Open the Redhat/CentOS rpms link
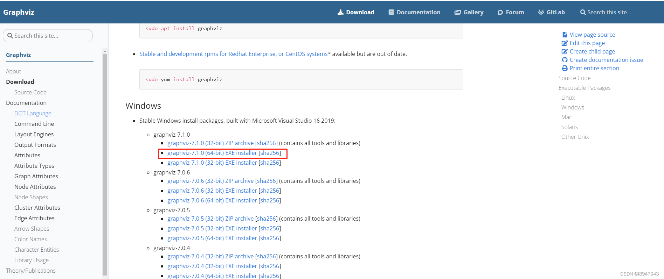 tap(234, 54)
